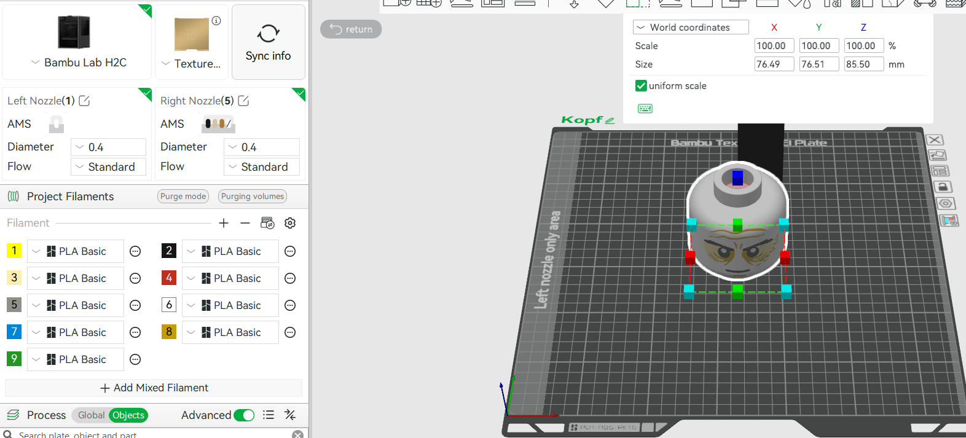This screenshot has width=966, height=438.
Task: Click the Right Nozzle AMS filament icon
Action: (218, 124)
